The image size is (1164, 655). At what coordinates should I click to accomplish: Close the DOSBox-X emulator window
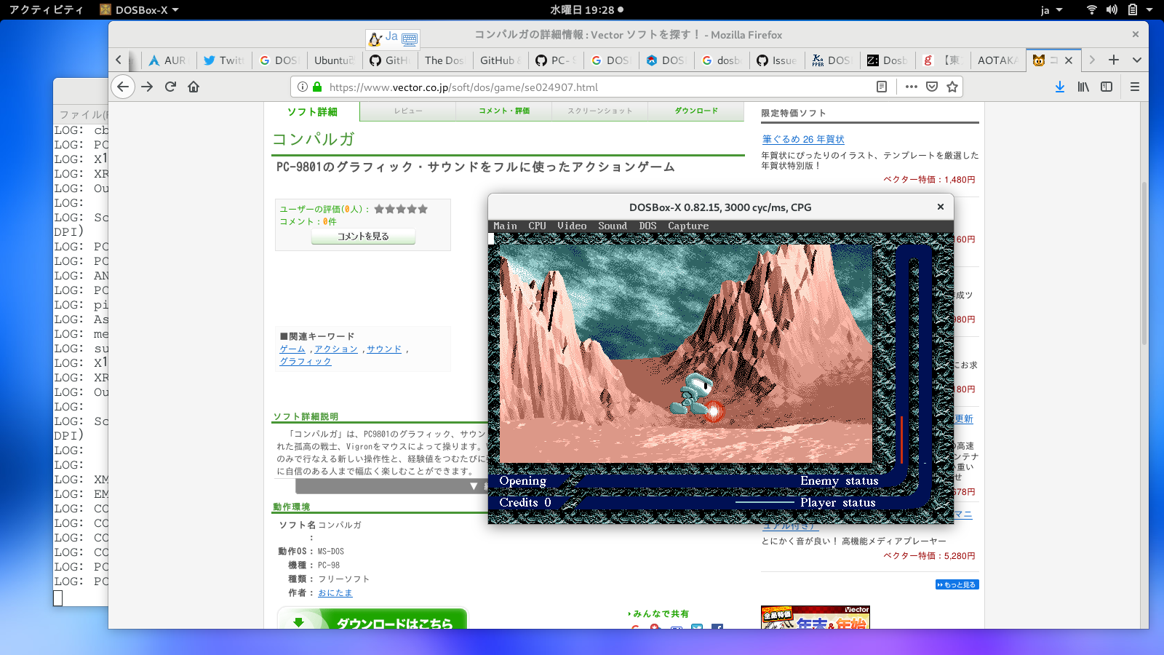click(941, 207)
